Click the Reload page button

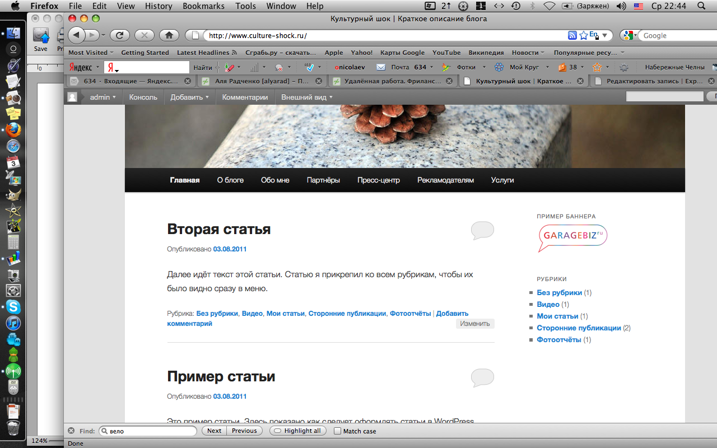(x=120, y=35)
